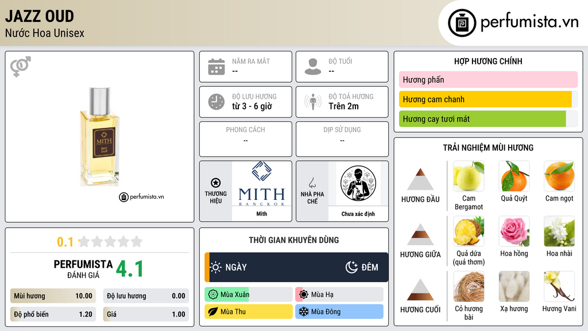Click the 'từ 3 - 6 giờ' longevity value

pos(252,106)
